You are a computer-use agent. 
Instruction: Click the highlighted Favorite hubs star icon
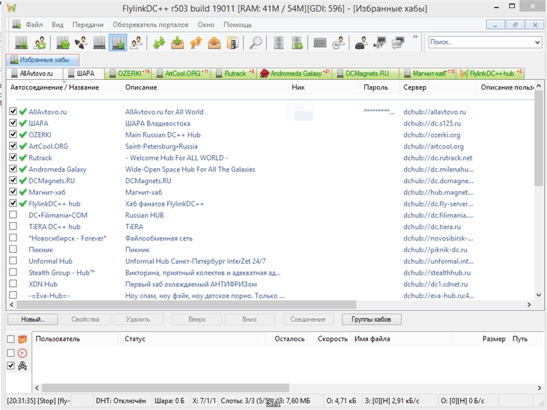click(118, 42)
